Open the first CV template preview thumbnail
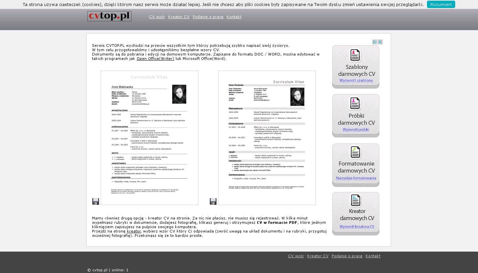Screen dimensions: 478x273 [149, 138]
